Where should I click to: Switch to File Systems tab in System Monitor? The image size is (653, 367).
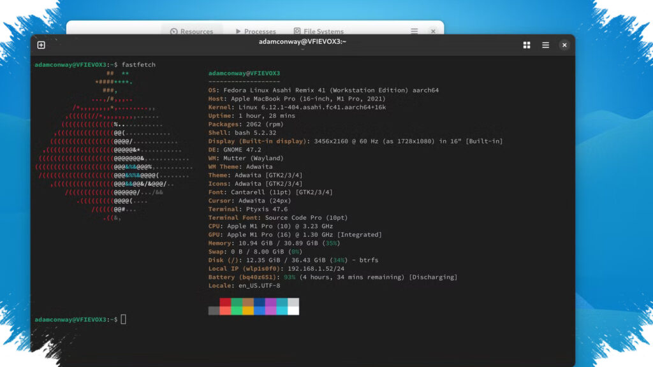[x=319, y=31]
